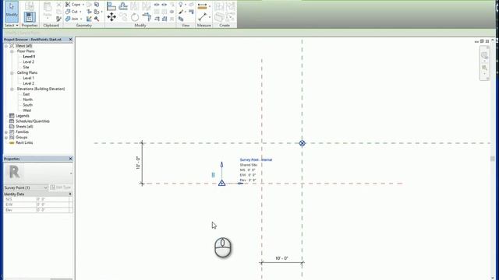Image resolution: width=499 pixels, height=280 pixels.
Task: Collapse the Identity Data section
Action: (70, 194)
